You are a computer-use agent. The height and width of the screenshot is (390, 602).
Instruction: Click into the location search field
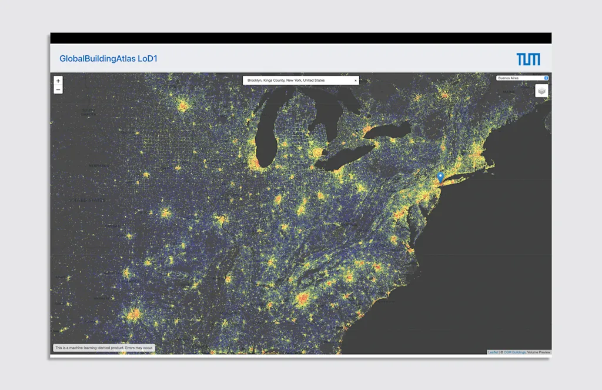(x=297, y=80)
